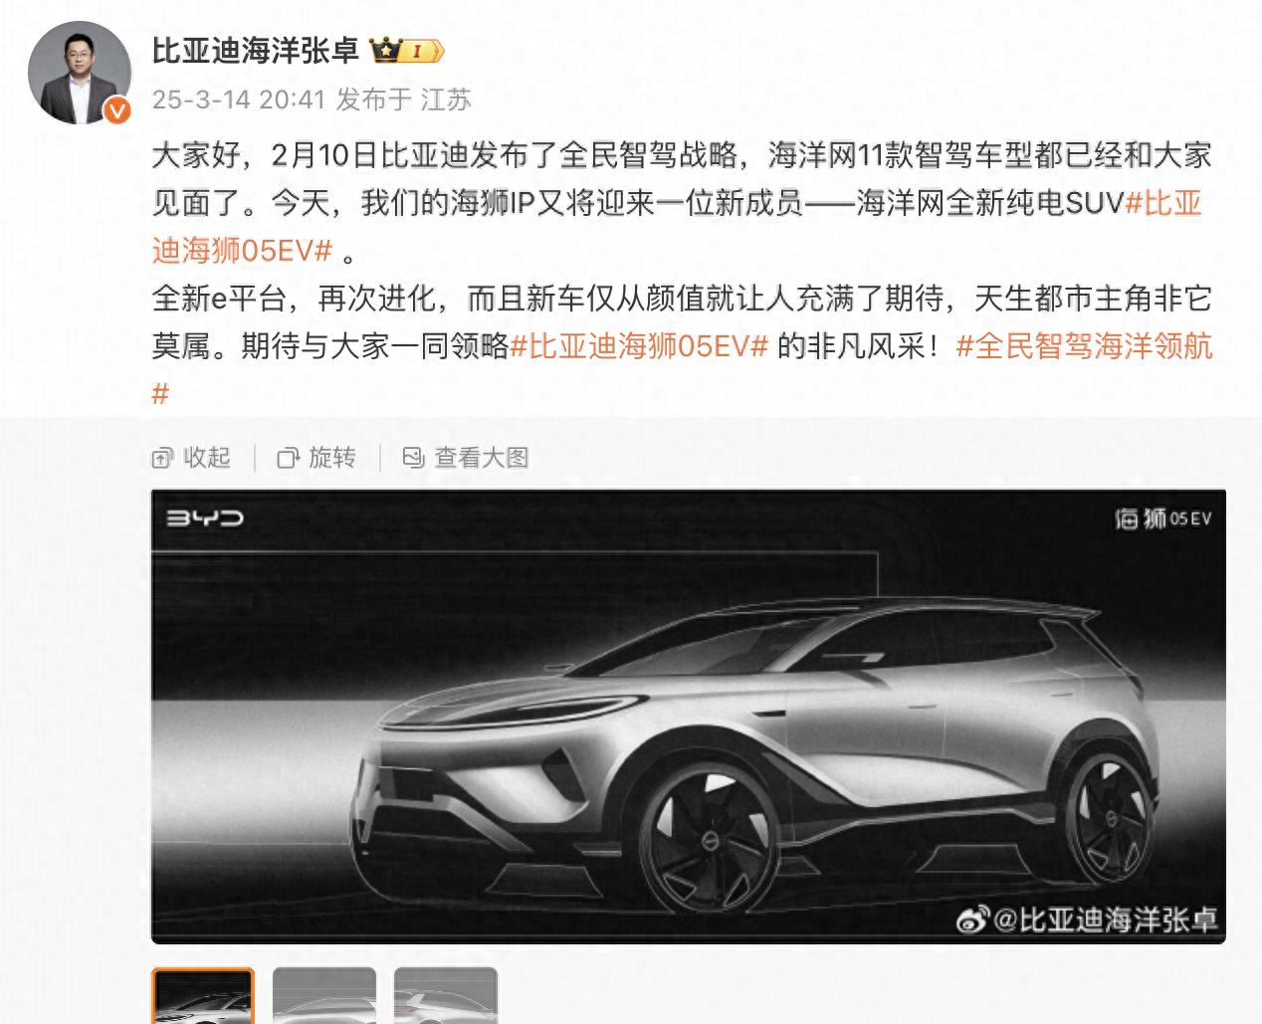Viewport: 1262px width, 1024px height.
Task: Click the 海狮05EV label in the image corner
Action: click(1162, 518)
